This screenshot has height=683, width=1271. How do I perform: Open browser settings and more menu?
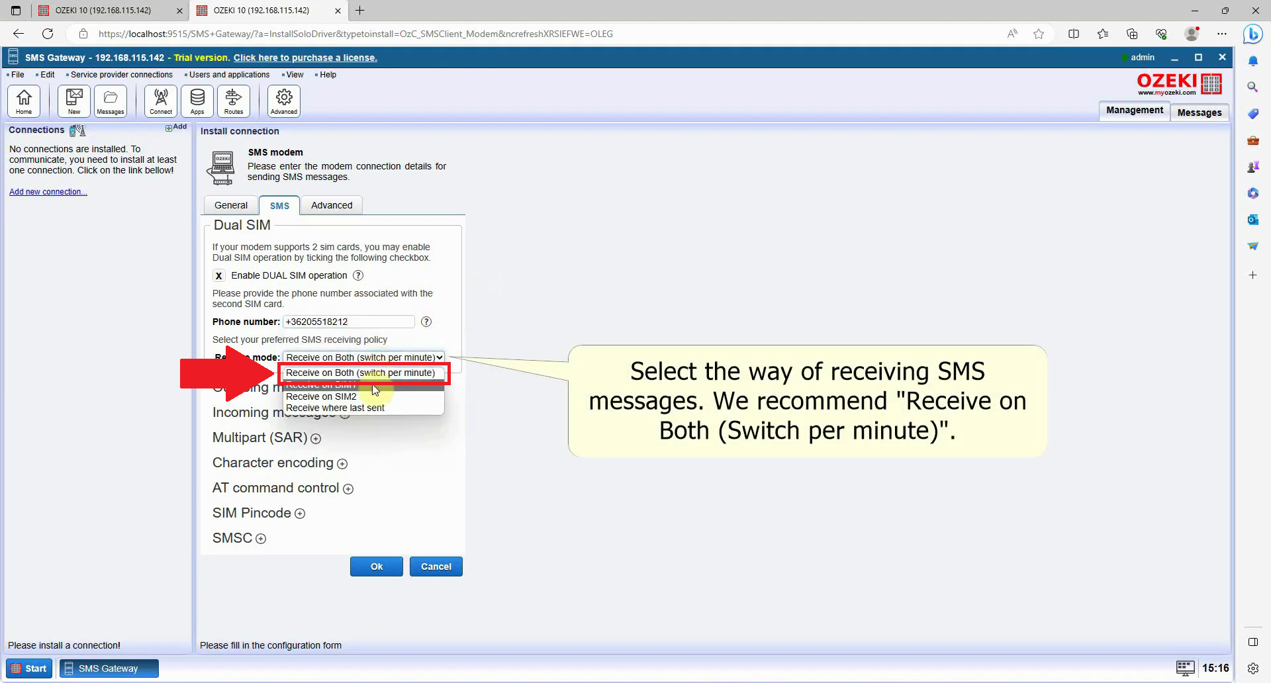coord(1222,34)
